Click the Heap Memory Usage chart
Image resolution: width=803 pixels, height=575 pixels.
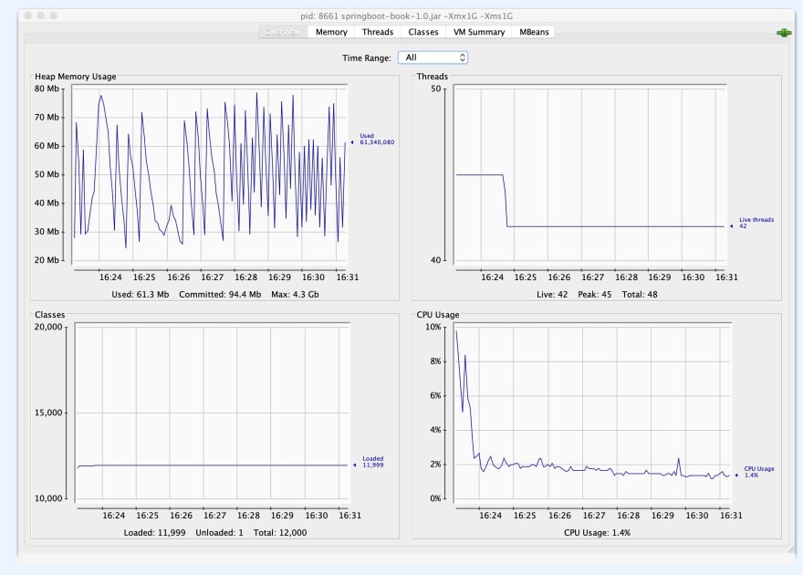point(210,173)
